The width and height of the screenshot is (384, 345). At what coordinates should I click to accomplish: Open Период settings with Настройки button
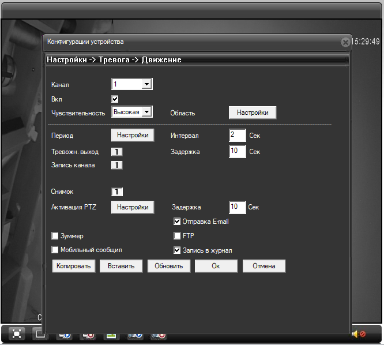133,135
